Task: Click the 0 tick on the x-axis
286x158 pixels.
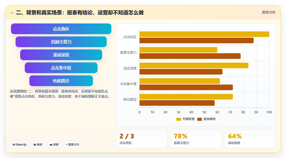Action: pos(139,112)
